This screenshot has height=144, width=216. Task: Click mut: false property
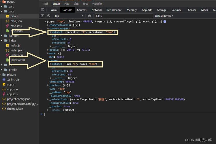tap(57, 57)
